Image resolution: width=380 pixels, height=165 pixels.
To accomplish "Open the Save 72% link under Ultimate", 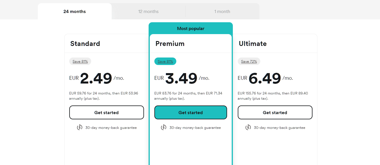I will click(x=249, y=61).
